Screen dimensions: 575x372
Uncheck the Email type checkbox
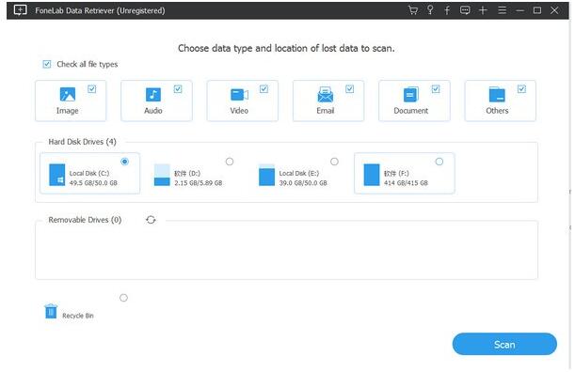point(349,89)
